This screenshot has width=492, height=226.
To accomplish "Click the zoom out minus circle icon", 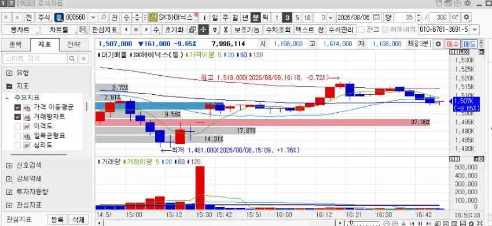I will click(x=387, y=223).
